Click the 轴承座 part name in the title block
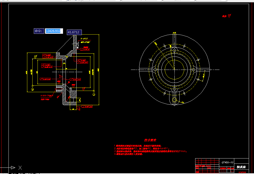The image size is (254, 174). [241, 167]
